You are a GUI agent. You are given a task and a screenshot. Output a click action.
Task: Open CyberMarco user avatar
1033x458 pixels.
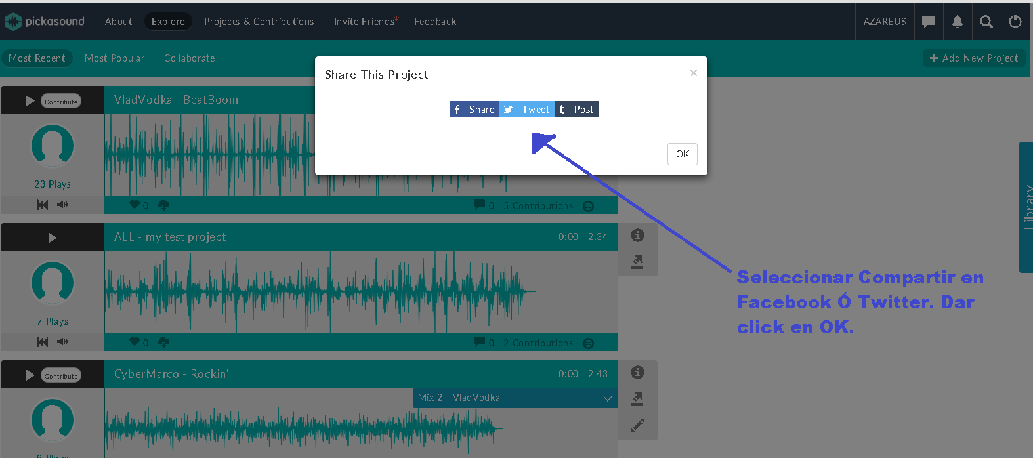53,421
